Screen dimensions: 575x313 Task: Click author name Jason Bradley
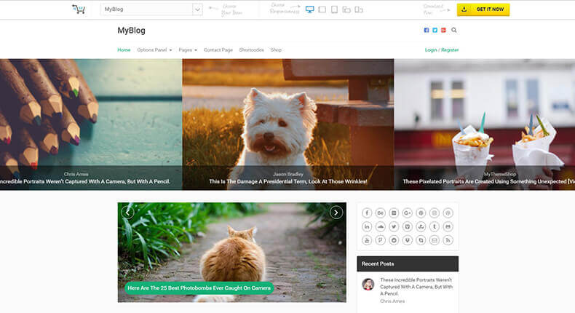pos(288,174)
